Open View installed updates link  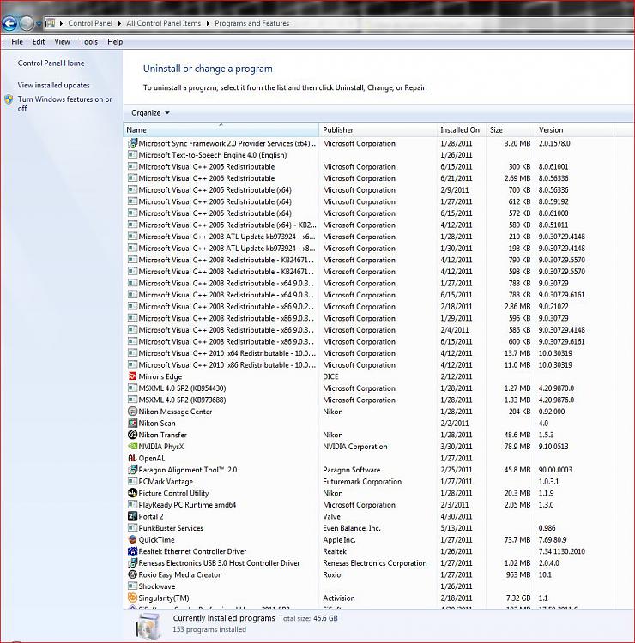pos(53,85)
